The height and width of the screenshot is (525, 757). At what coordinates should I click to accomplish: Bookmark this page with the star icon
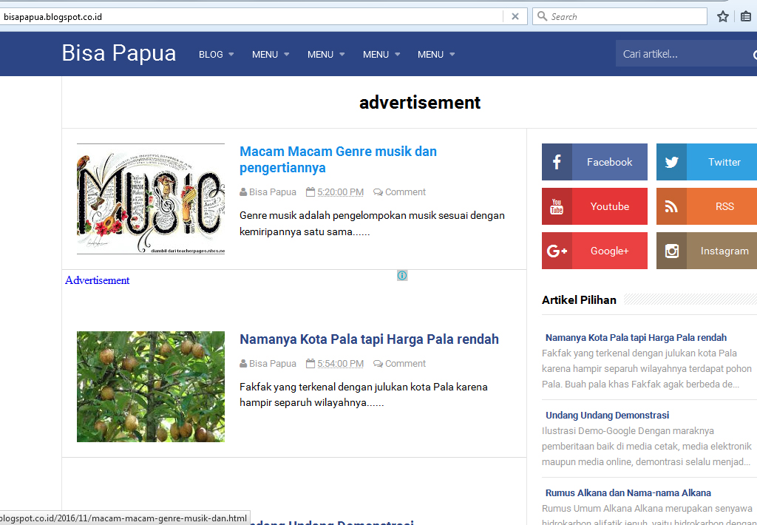coord(723,17)
